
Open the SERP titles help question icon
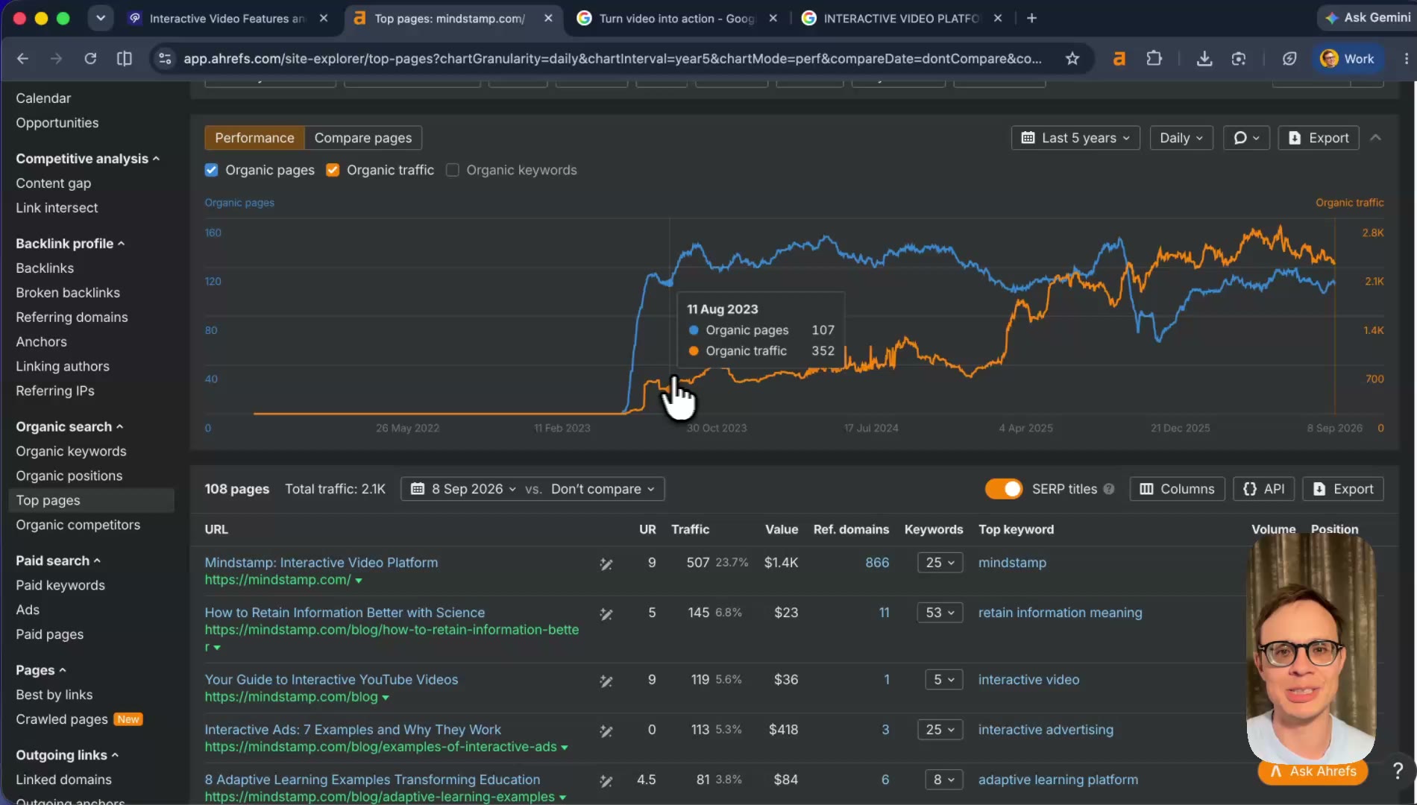pyautogui.click(x=1109, y=489)
